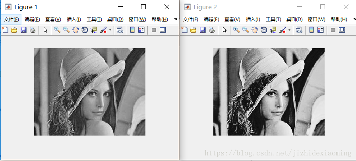Select Brush tool in Figure 1
Image resolution: width=356 pixels, height=161 pixels.
[x=103, y=30]
